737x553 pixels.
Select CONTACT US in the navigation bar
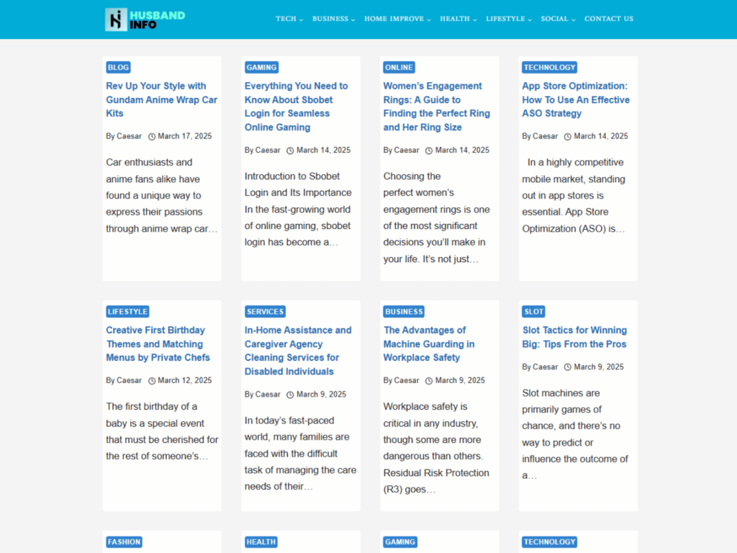tap(609, 19)
